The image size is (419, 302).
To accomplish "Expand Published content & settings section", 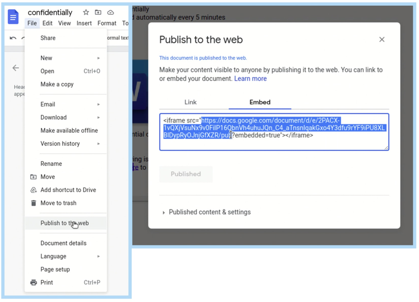I will 164,213.
